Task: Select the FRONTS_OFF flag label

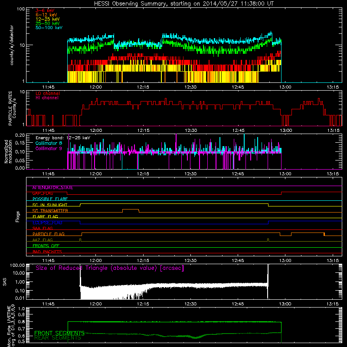Action: pos(46,246)
